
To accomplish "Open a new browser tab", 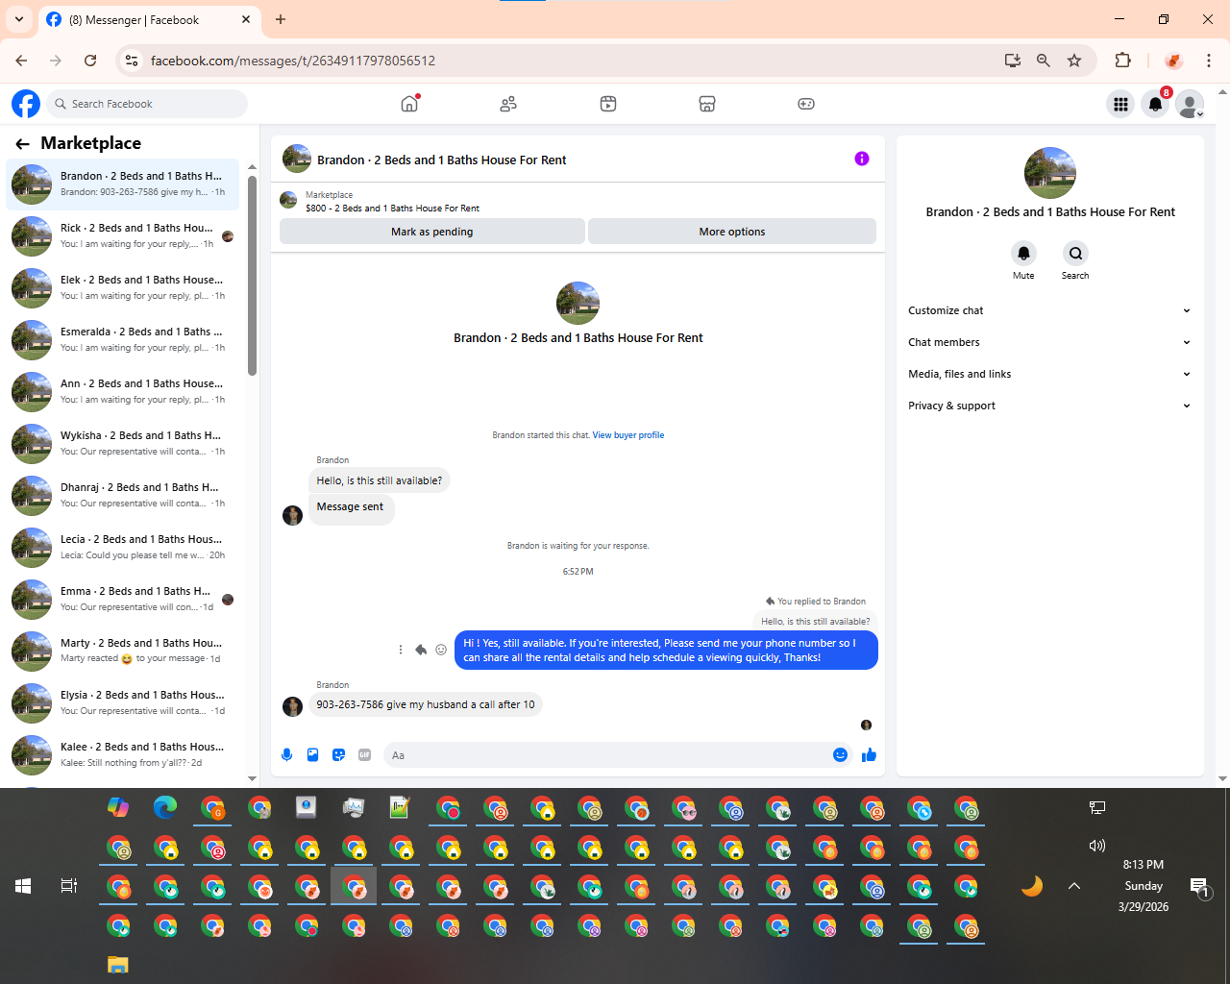I will [281, 19].
